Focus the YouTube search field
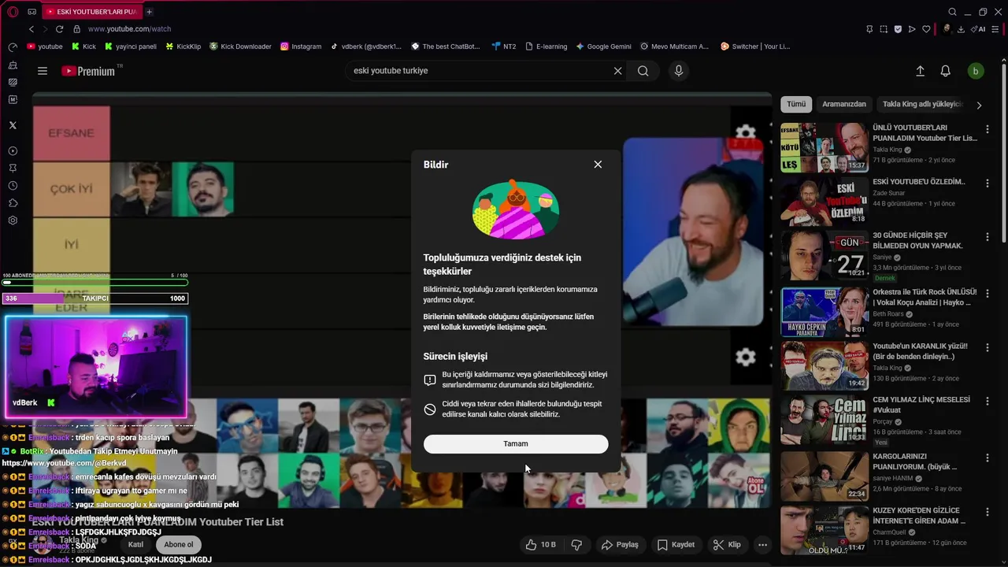The height and width of the screenshot is (567, 1008). pos(480,71)
